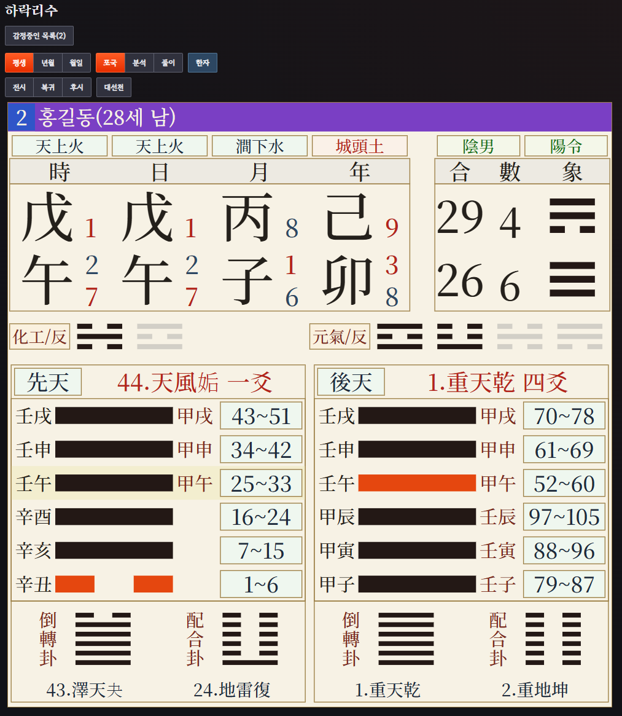Switch to the 월일 view
Image resolution: width=622 pixels, height=716 pixels.
click(76, 63)
